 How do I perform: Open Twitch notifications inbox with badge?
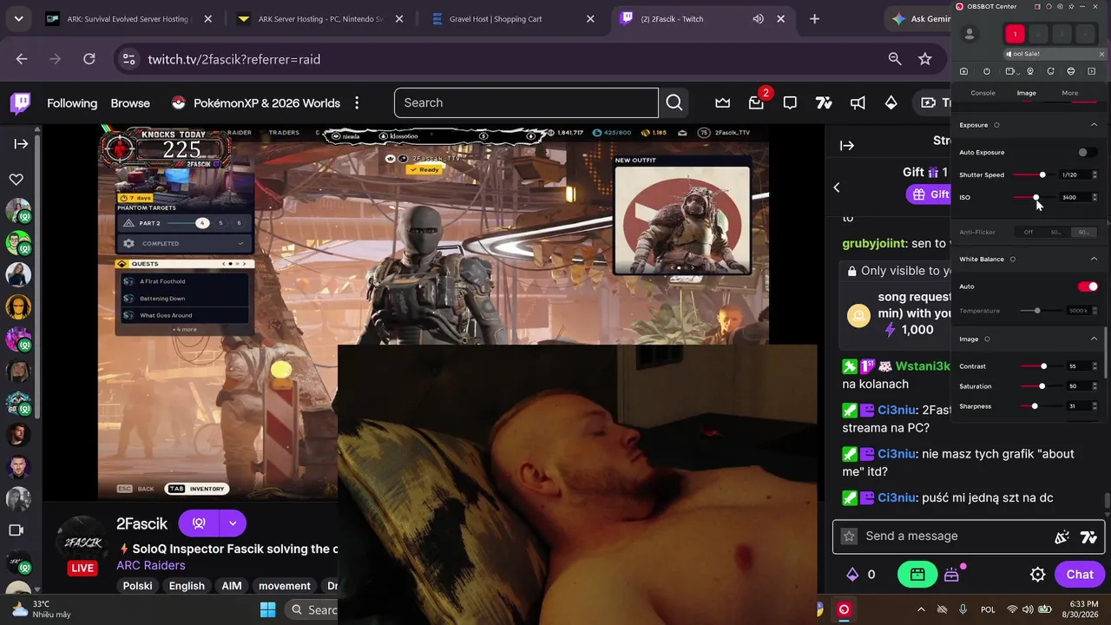757,102
